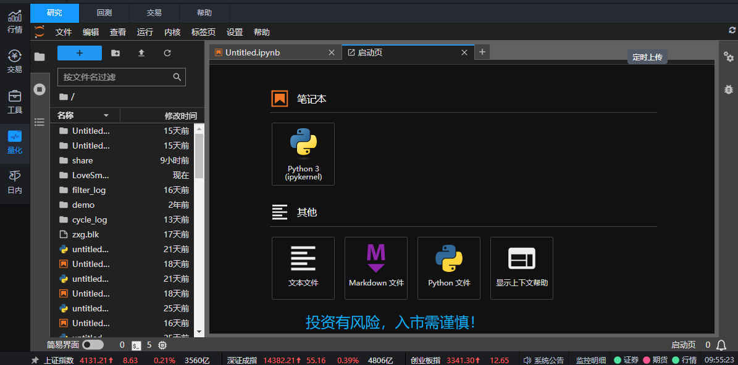738x365 pixels.
Task: Open the debugger bug icon panel
Action: coord(729,89)
